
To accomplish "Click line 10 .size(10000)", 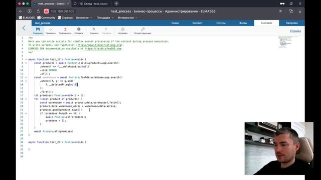I will (49, 70).
